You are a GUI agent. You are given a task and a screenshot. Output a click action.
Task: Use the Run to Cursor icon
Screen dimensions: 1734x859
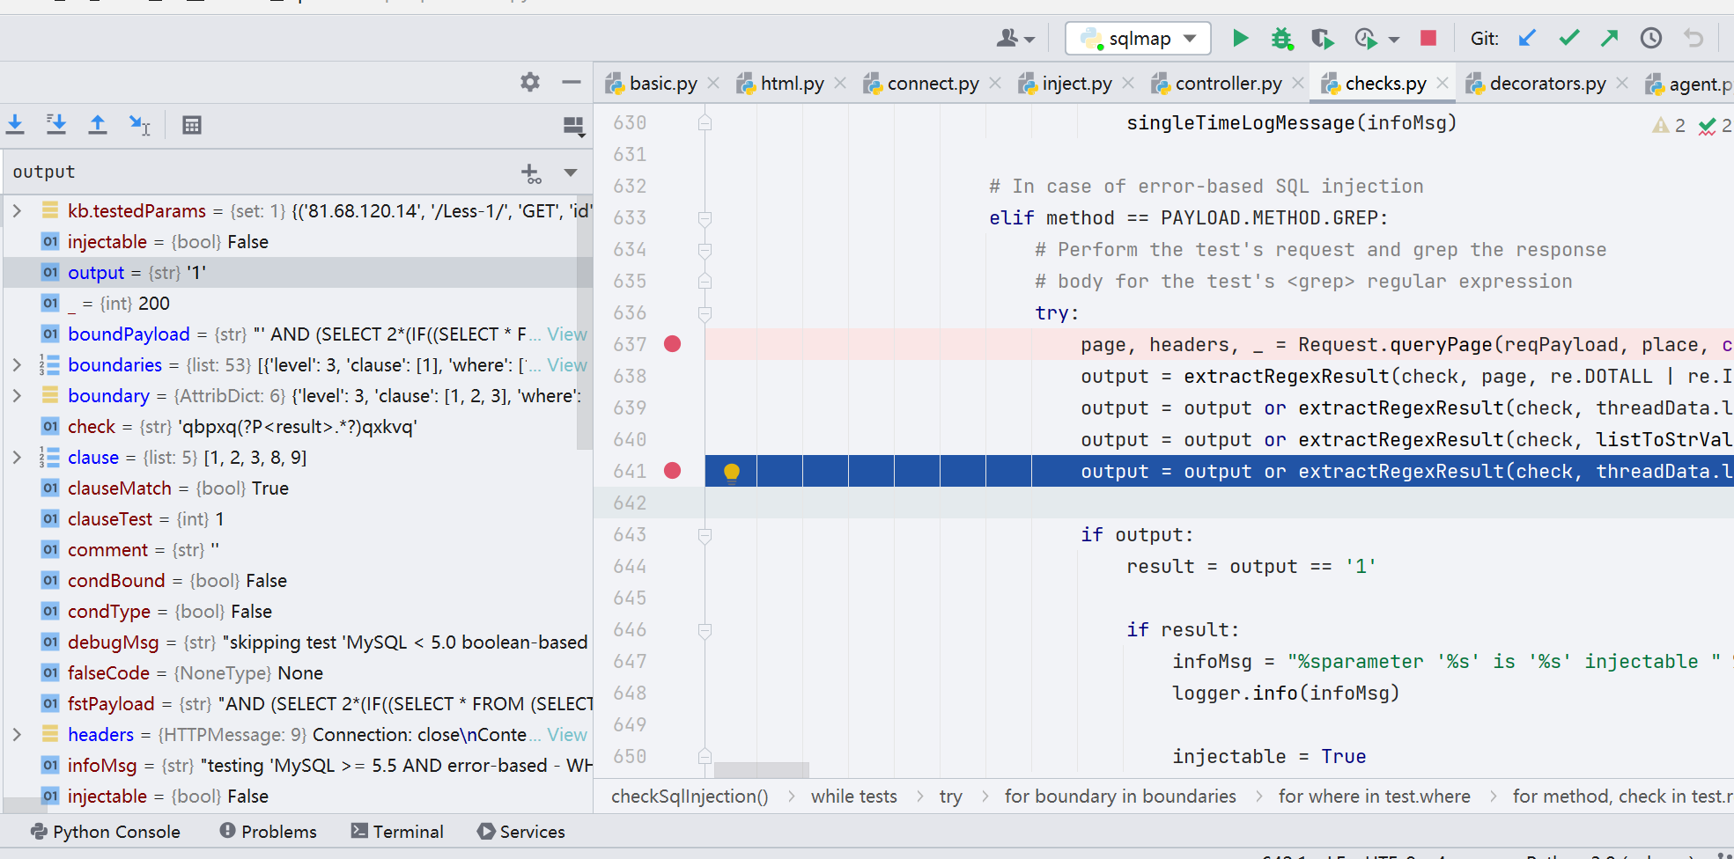(140, 124)
